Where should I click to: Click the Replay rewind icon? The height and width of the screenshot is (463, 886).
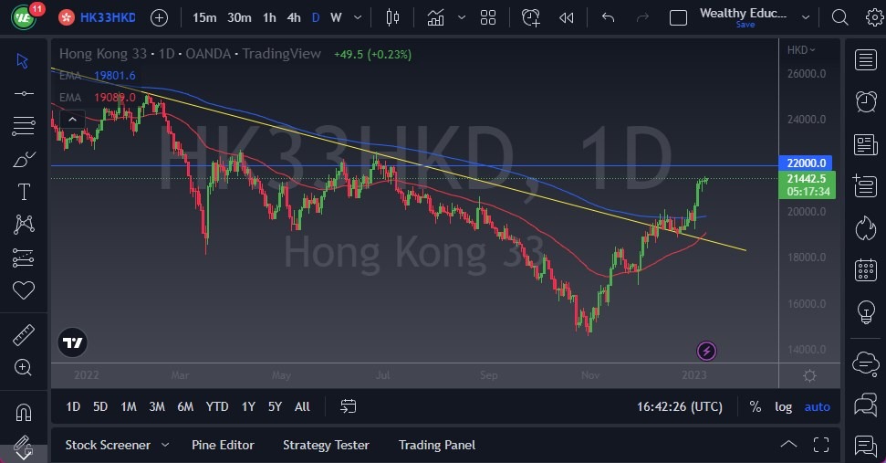pyautogui.click(x=567, y=17)
